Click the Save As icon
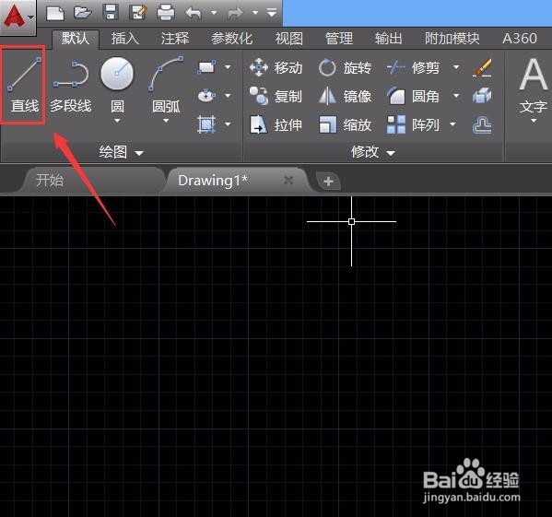Screen dimensions: 552x517 click(138, 13)
